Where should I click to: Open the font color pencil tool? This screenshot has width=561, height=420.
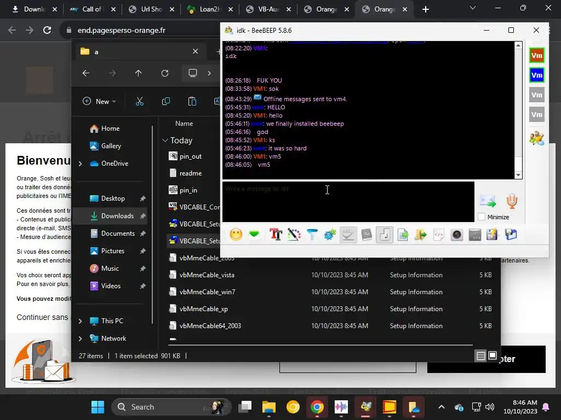pos(294,235)
